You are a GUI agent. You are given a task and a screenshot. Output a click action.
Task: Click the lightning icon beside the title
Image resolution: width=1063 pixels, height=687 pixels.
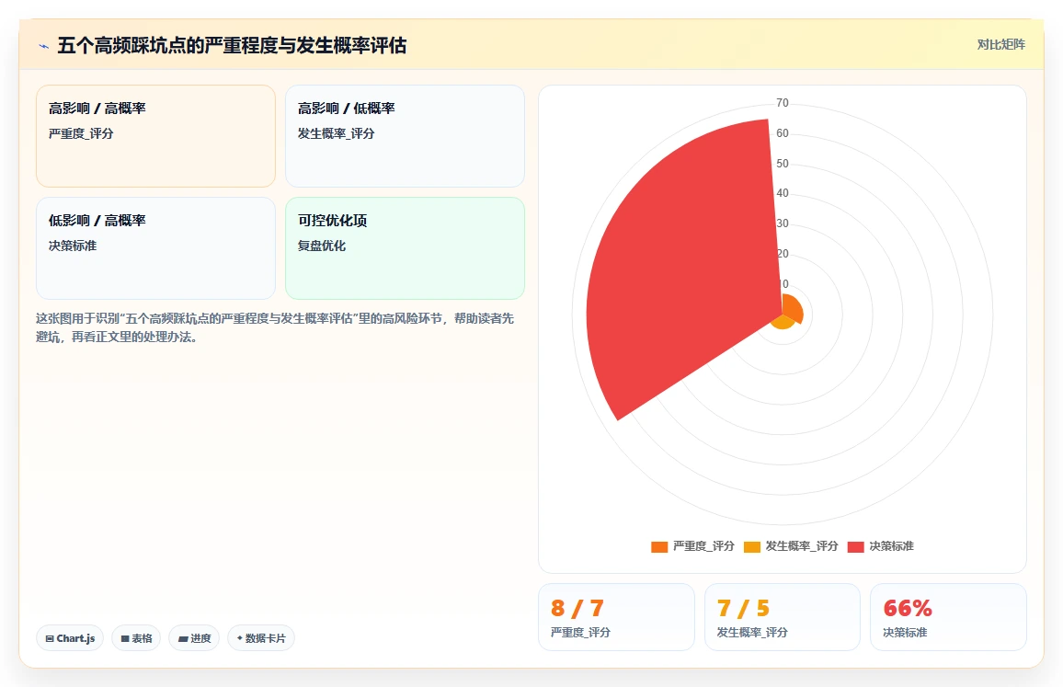pos(44,46)
